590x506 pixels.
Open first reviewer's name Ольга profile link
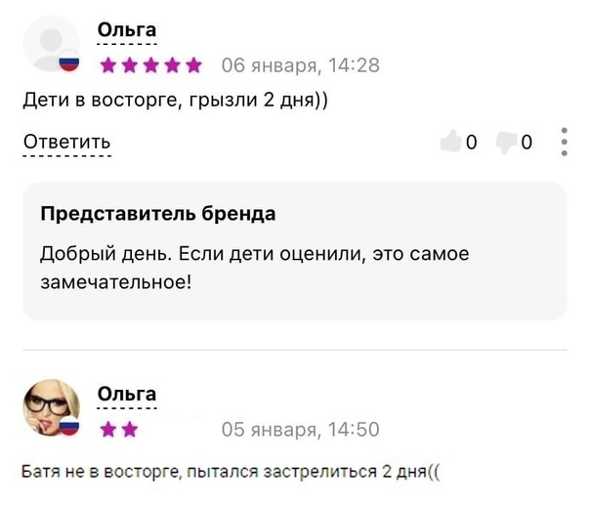127,32
